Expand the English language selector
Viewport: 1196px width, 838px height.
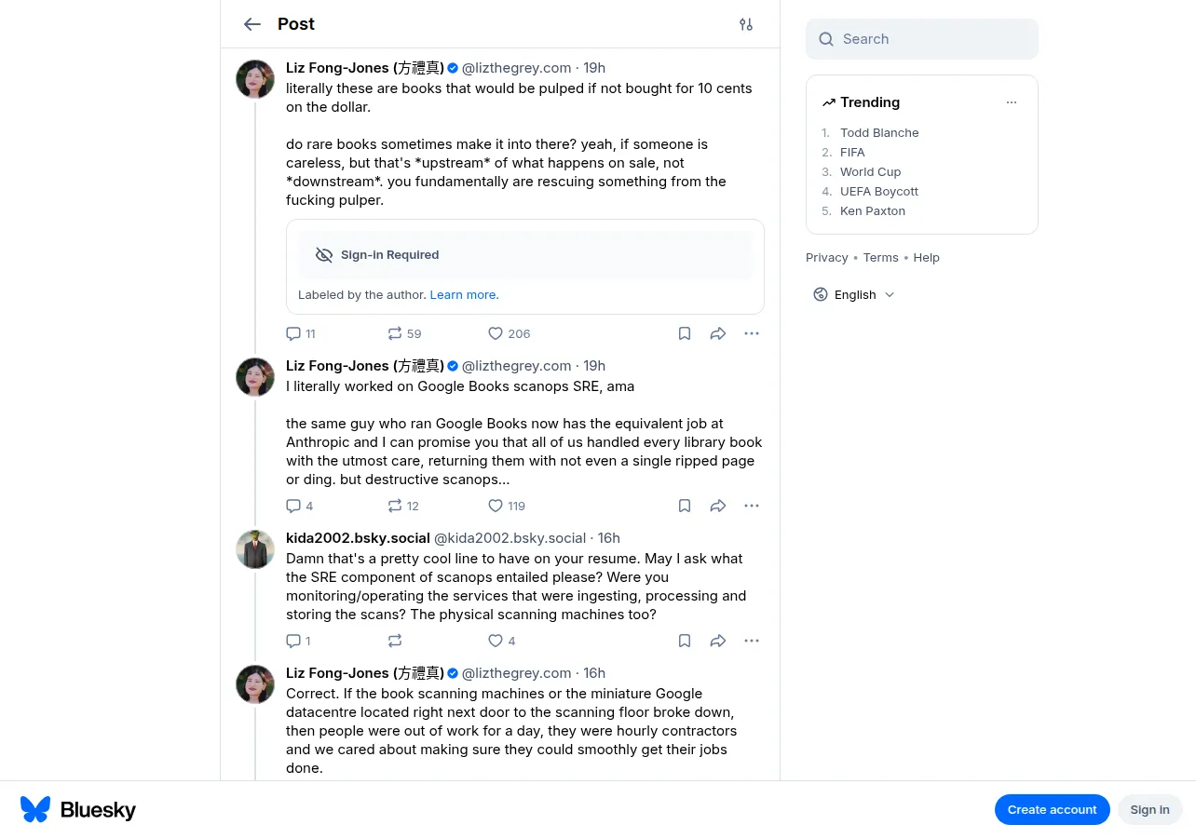(x=854, y=294)
